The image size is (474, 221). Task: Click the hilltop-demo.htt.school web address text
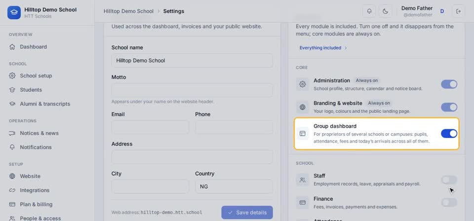(171, 213)
